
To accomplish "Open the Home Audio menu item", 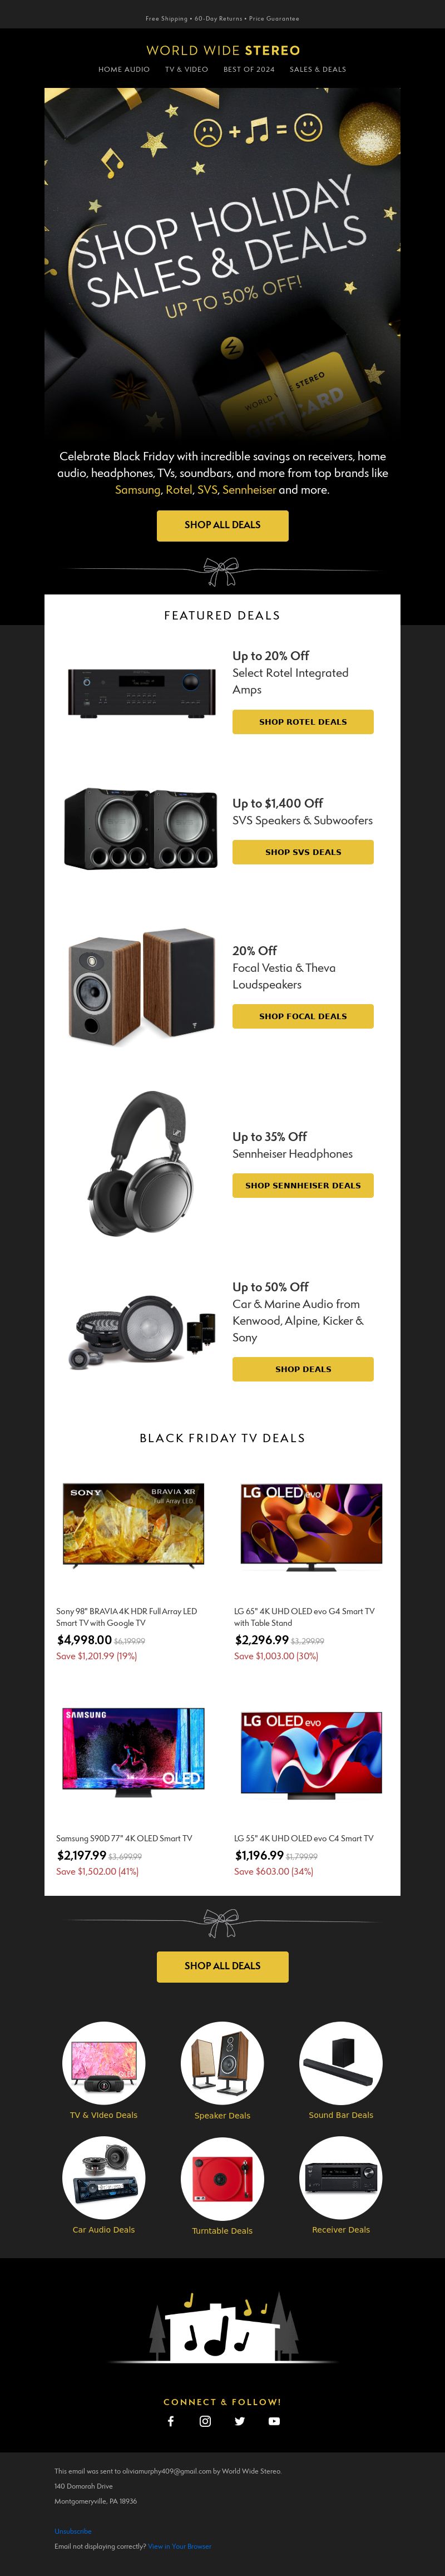I will coord(124,70).
